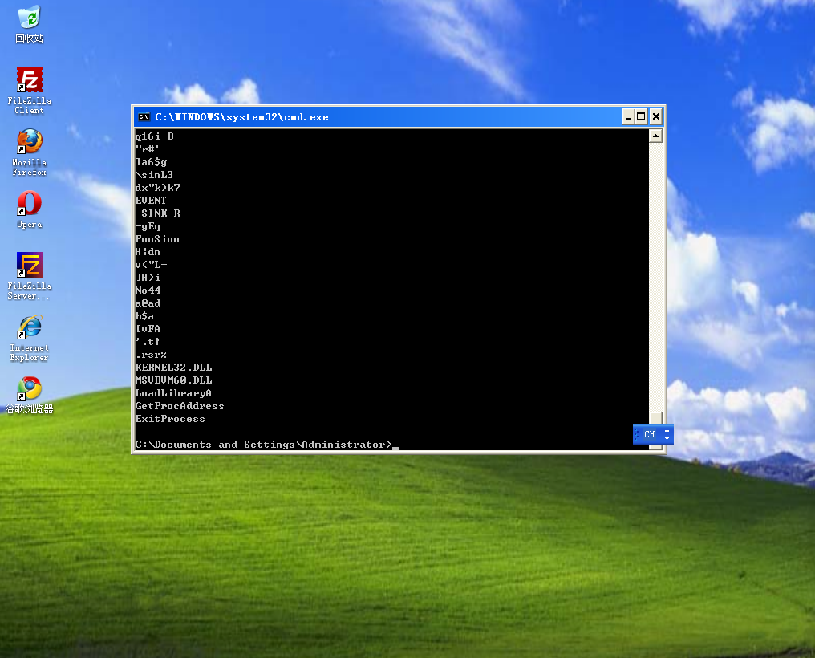The height and width of the screenshot is (658, 815).
Task: Click the \sinL3 output line
Action: pos(154,175)
